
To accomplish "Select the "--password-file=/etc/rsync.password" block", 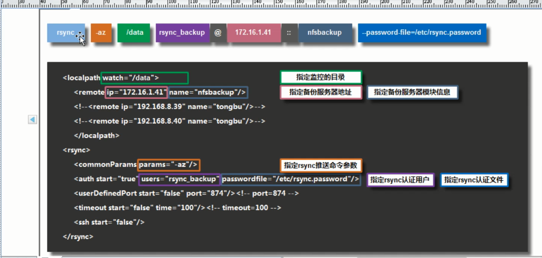I will coord(422,33).
